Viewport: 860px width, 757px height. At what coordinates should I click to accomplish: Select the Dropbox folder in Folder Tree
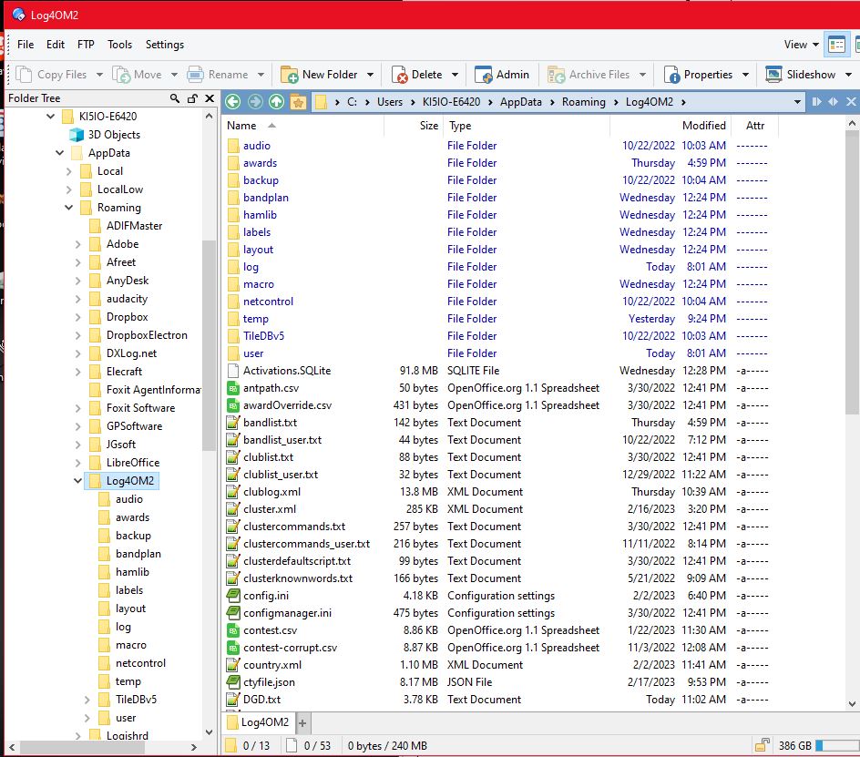coord(128,317)
